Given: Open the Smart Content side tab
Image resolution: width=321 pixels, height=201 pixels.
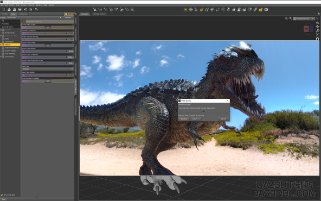Looking at the screenshot, I should (x=75, y=34).
